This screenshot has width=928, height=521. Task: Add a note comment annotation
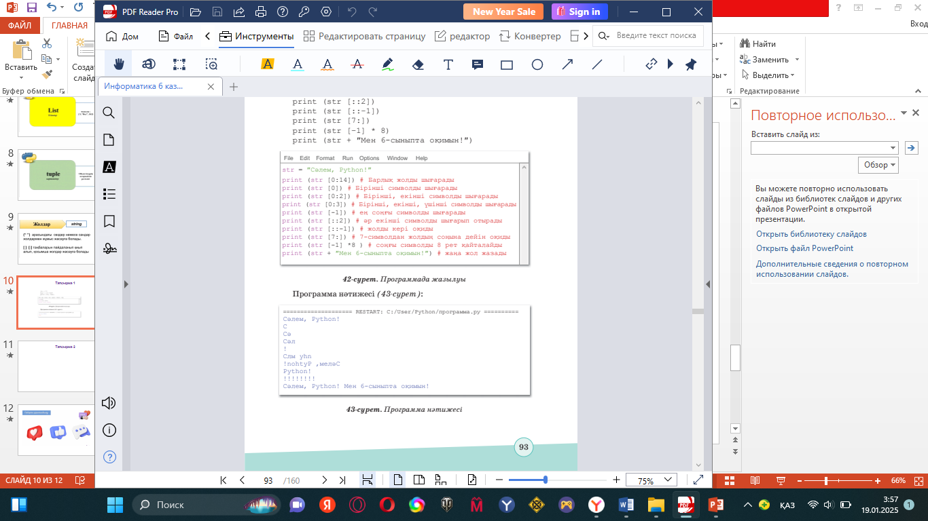click(x=478, y=64)
